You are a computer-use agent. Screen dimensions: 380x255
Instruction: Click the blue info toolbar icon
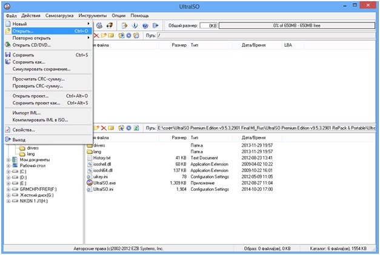point(135,25)
